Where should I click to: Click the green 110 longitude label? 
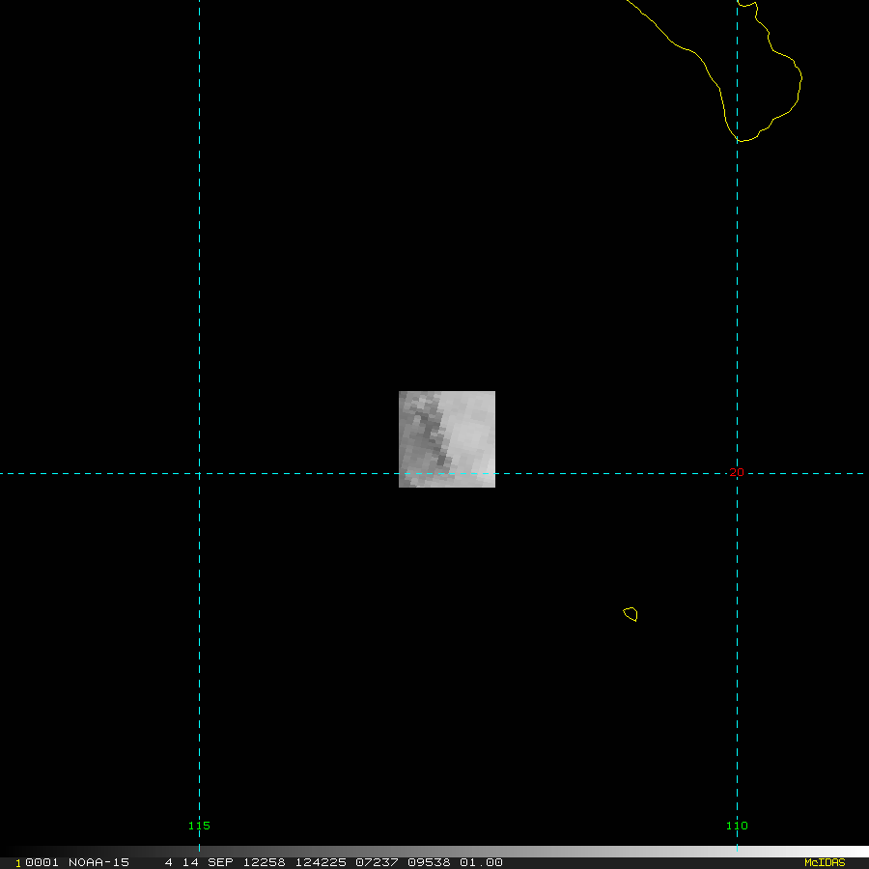pos(737,826)
